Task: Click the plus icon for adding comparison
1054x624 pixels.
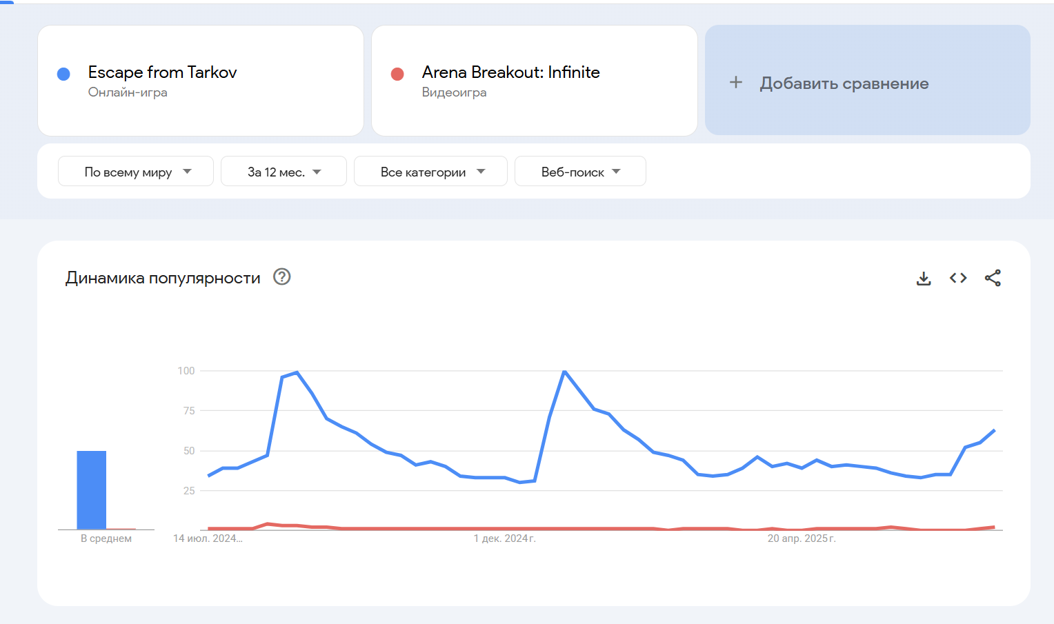Action: click(x=736, y=83)
